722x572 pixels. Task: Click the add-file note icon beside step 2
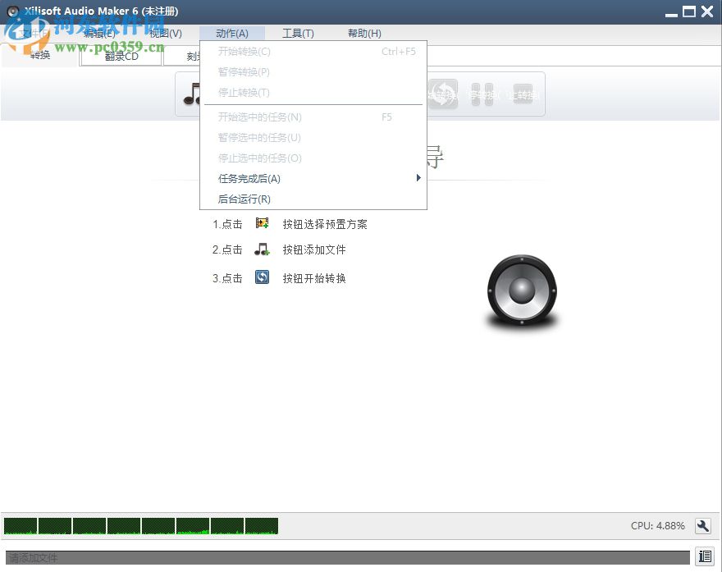pos(263,250)
